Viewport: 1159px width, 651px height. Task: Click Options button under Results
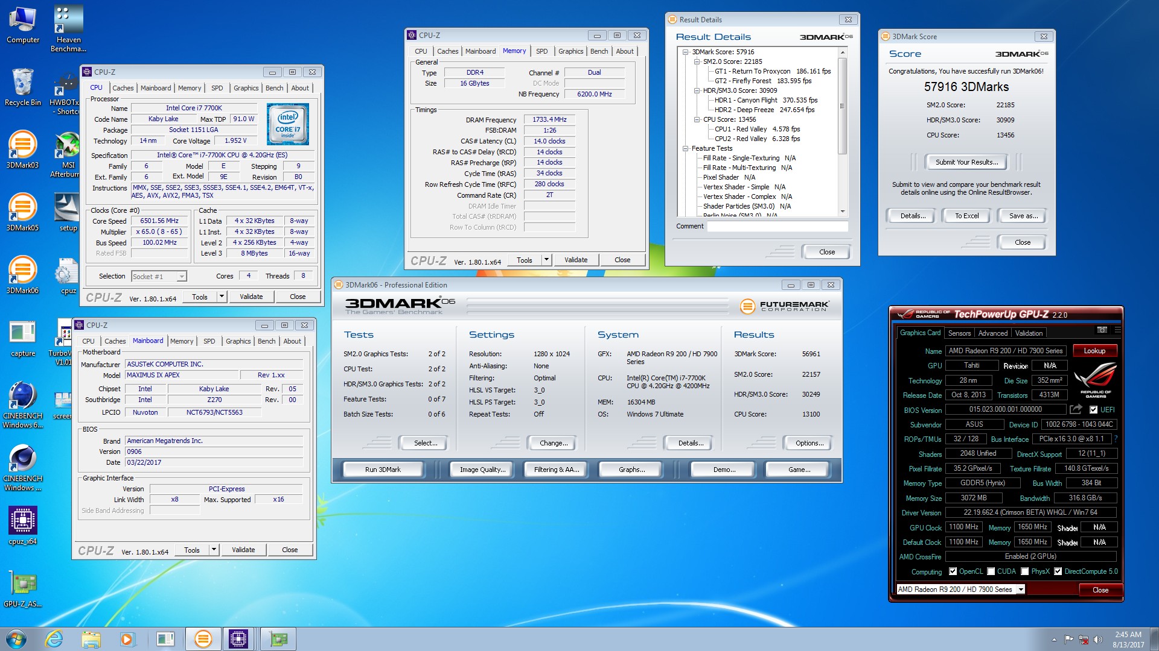click(x=809, y=443)
